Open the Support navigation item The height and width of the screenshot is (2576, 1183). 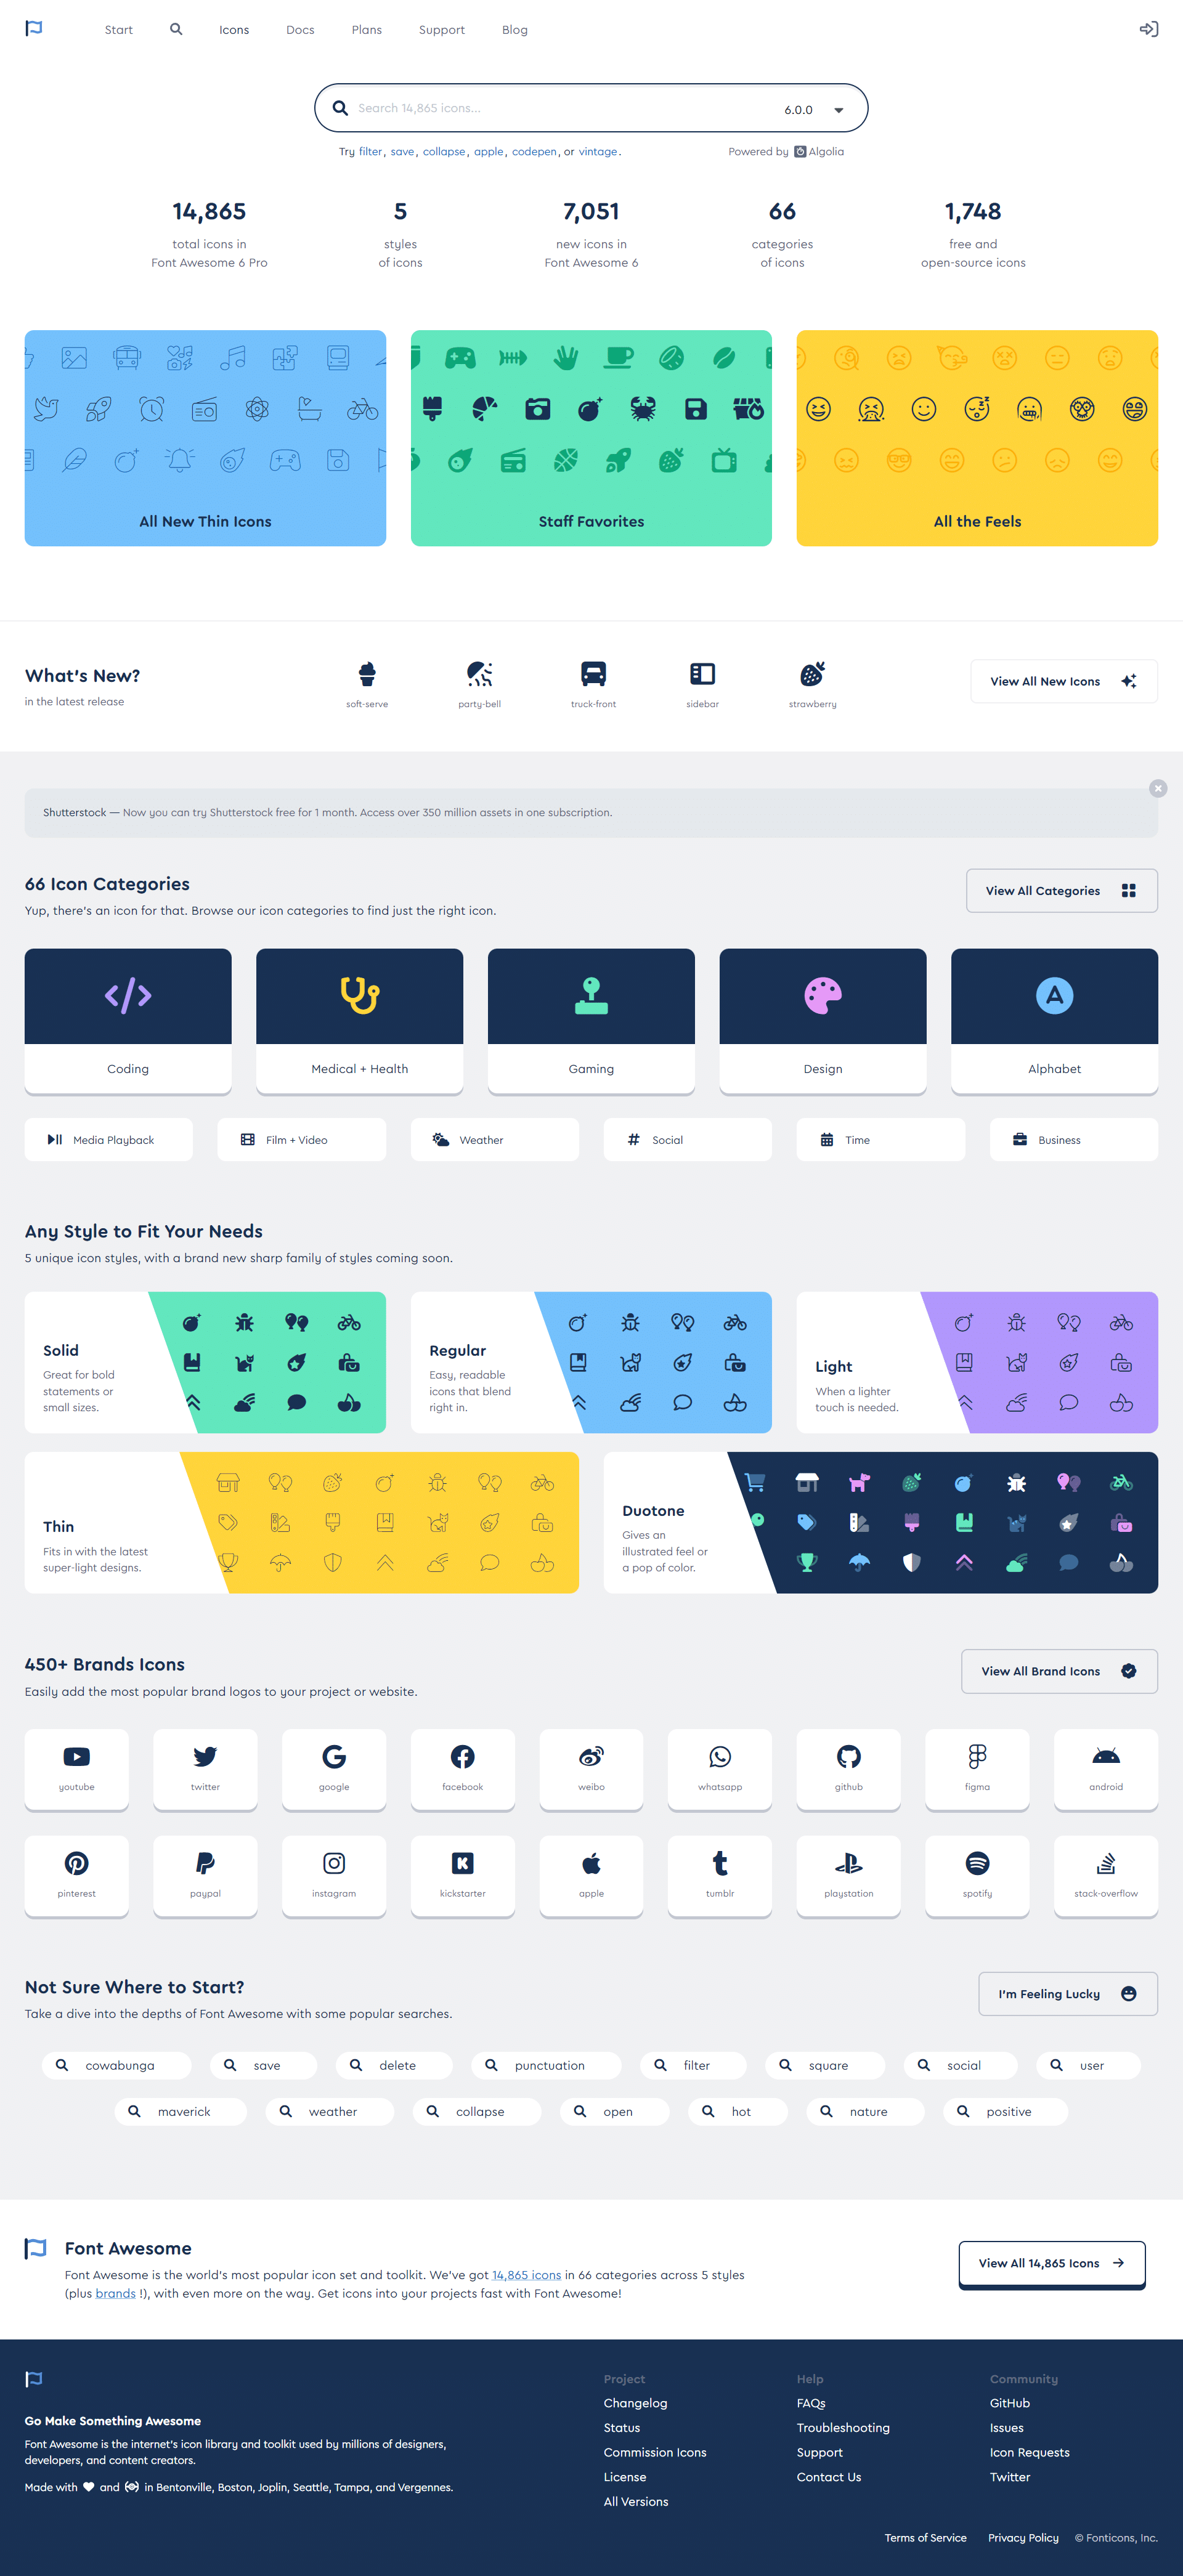[x=442, y=30]
